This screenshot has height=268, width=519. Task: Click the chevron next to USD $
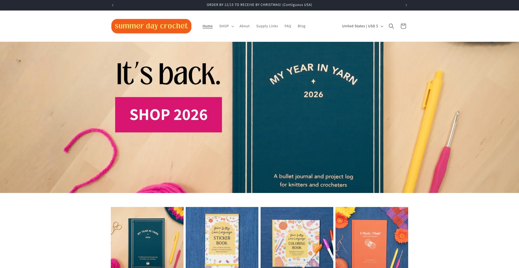(382, 26)
